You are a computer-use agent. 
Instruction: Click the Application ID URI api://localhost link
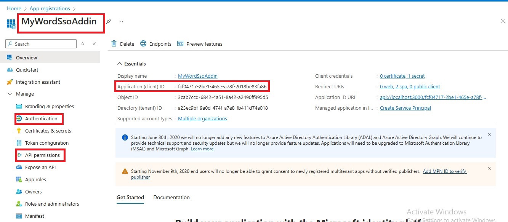[x=433, y=97]
